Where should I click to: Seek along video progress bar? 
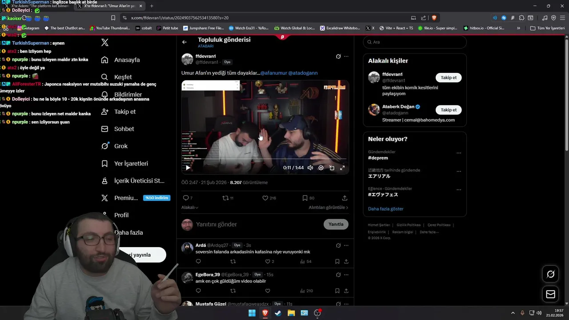pos(265,159)
